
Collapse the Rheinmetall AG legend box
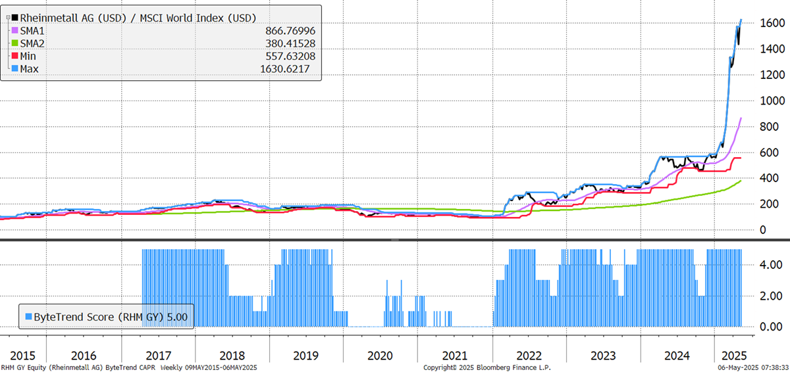click(x=9, y=17)
